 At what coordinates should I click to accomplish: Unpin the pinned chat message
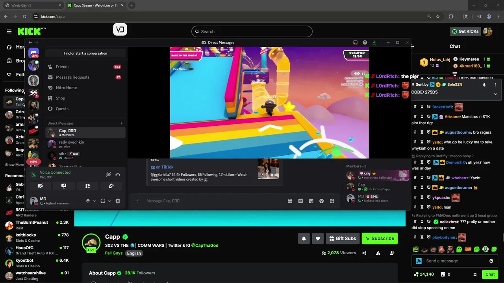[x=484, y=85]
